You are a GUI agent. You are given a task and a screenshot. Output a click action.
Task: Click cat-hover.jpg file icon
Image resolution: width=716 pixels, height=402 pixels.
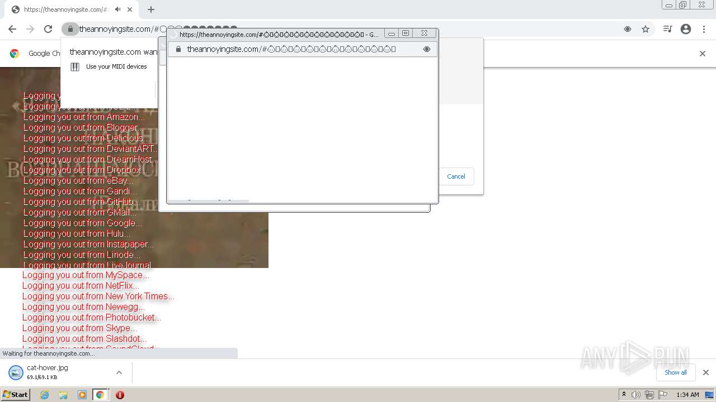click(16, 372)
